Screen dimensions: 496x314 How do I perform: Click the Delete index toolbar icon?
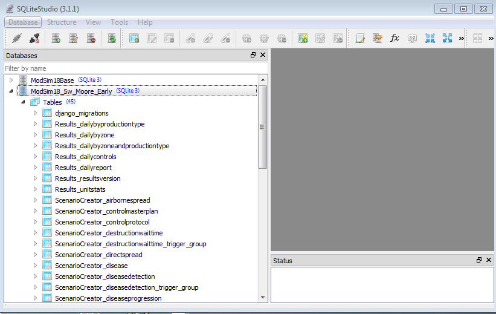(225, 39)
